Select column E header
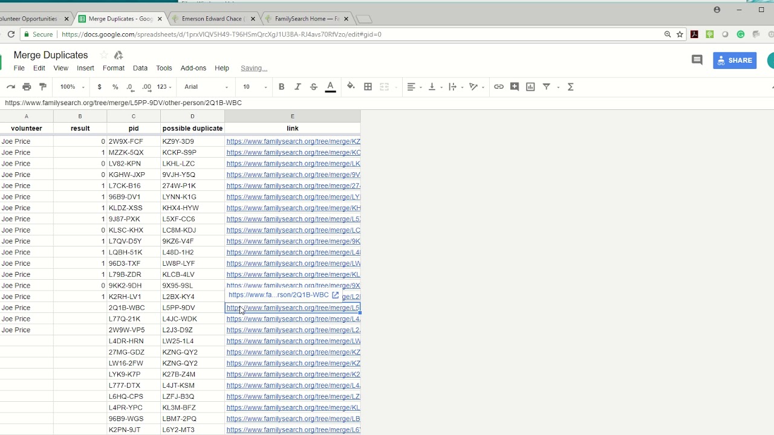The image size is (774, 435). pyautogui.click(x=293, y=116)
